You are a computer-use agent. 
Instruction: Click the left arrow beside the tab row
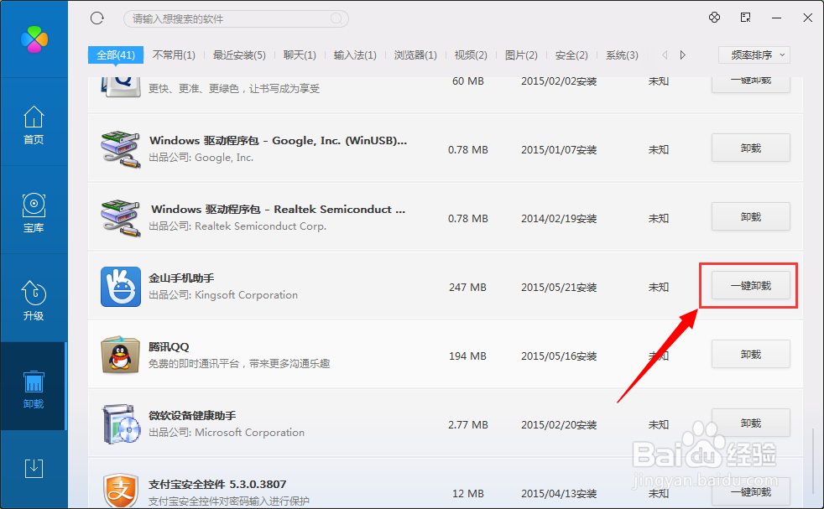pyautogui.click(x=664, y=55)
